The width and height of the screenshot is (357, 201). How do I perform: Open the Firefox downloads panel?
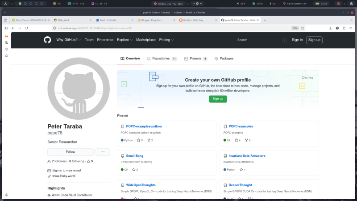click(x=330, y=28)
